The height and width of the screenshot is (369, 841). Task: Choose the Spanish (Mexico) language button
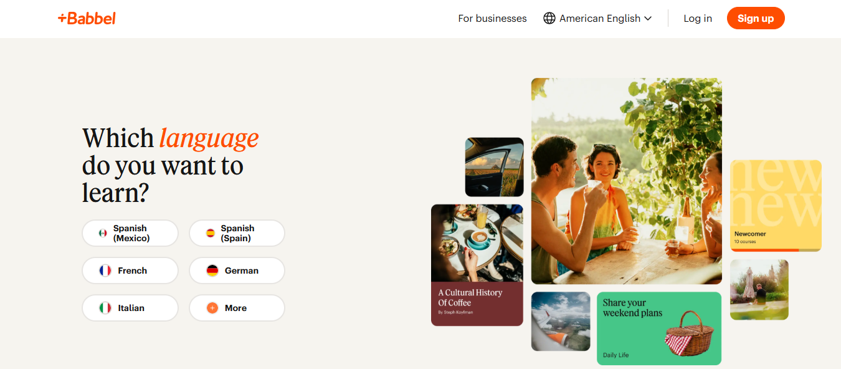130,233
